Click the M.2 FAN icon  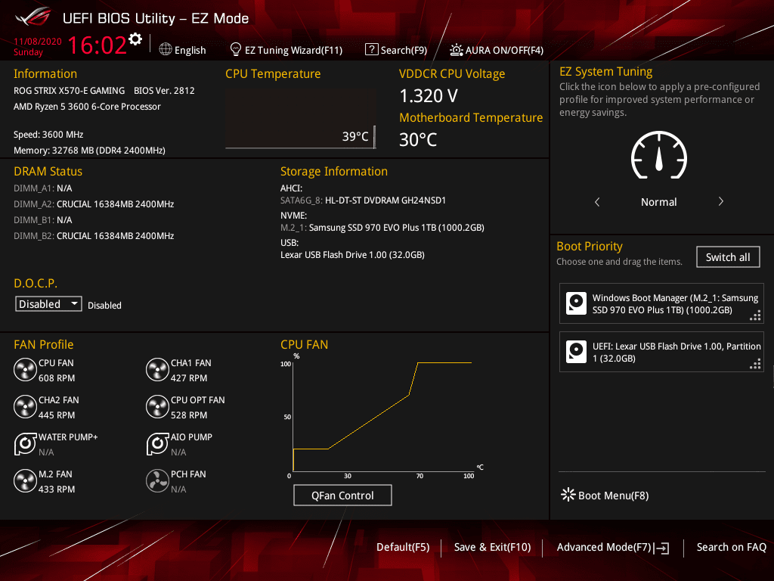coord(25,481)
